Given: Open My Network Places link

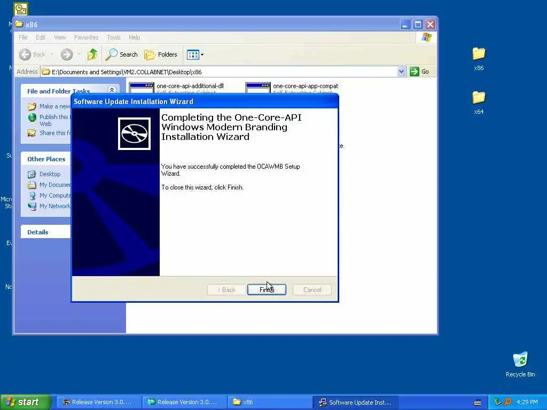Looking at the screenshot, I should pyautogui.click(x=55, y=206).
